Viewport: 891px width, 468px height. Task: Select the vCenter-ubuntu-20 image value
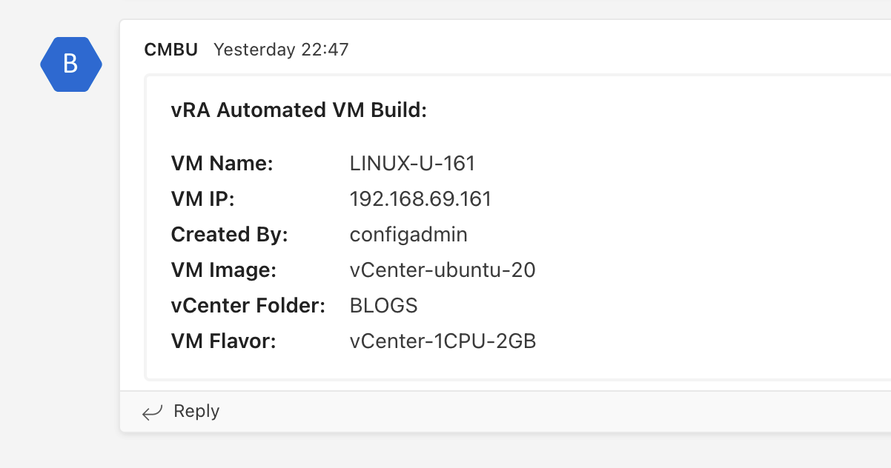click(x=443, y=270)
